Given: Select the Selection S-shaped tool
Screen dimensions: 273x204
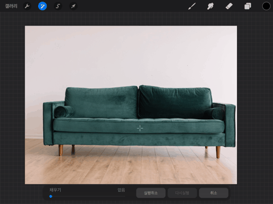Looking at the screenshot, I should [x=58, y=6].
